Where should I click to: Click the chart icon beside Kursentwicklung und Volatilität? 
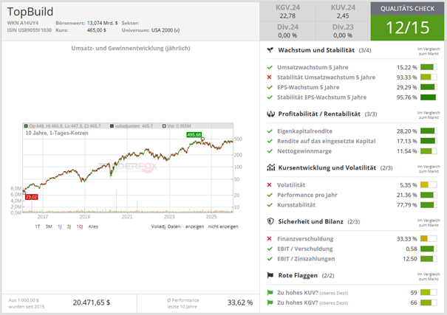pos(270,167)
